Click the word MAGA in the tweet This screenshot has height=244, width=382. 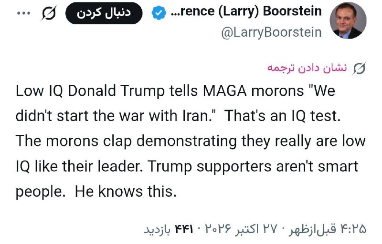(224, 91)
